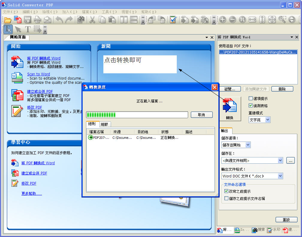This screenshot has height=237, width=302.
Task: Select the text selection cursor tool
Action: [8, 29]
